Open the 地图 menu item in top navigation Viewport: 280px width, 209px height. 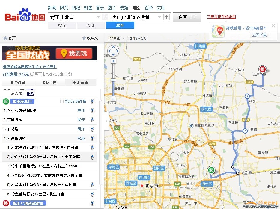136,7
